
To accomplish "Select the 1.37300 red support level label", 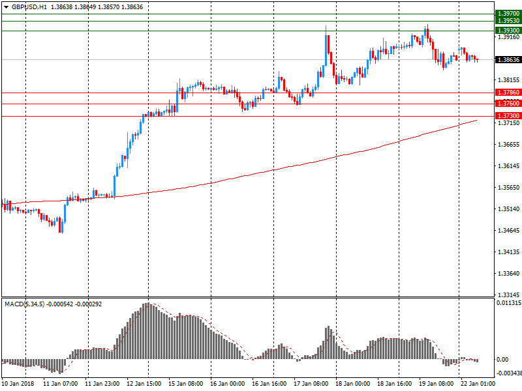I will click(508, 116).
